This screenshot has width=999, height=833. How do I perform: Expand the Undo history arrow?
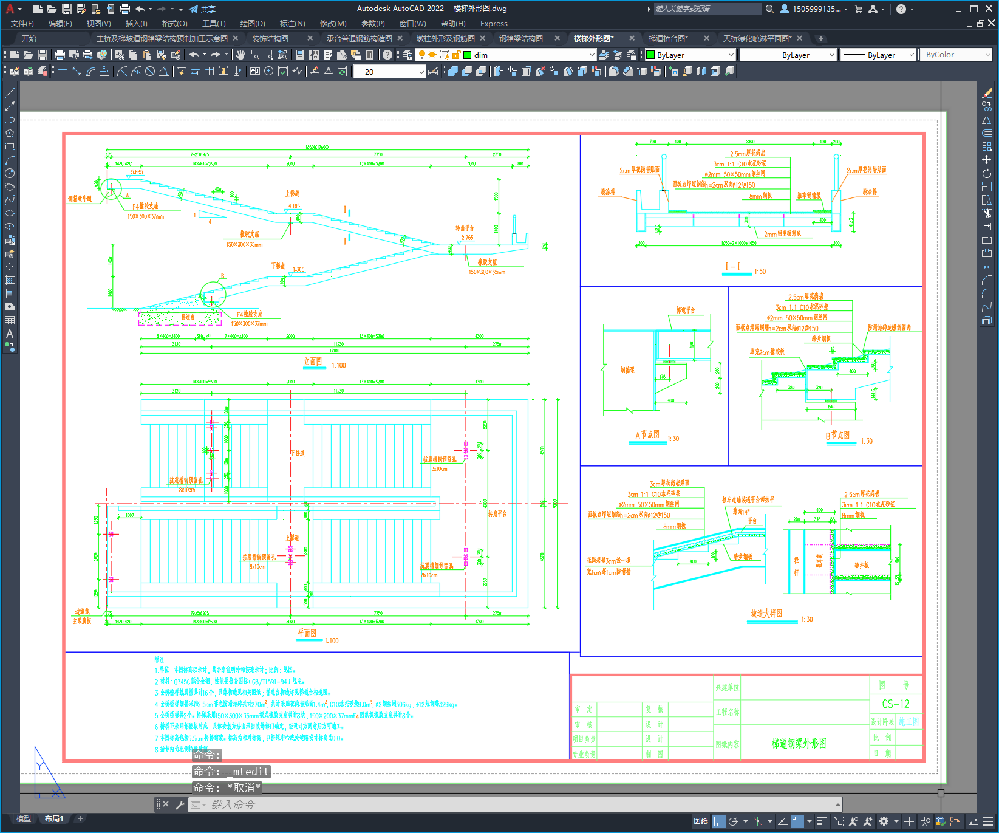coord(205,55)
